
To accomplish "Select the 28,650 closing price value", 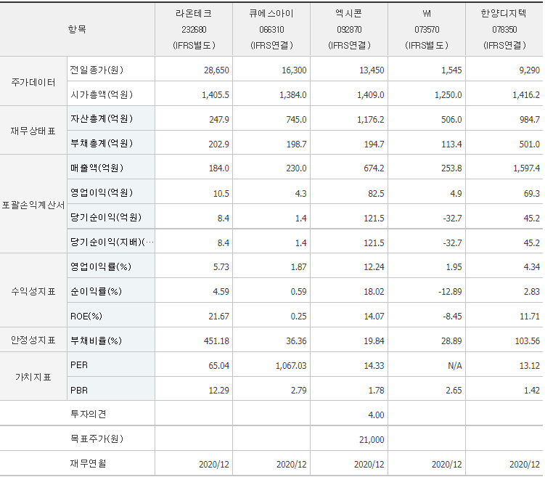I will click(x=216, y=70).
